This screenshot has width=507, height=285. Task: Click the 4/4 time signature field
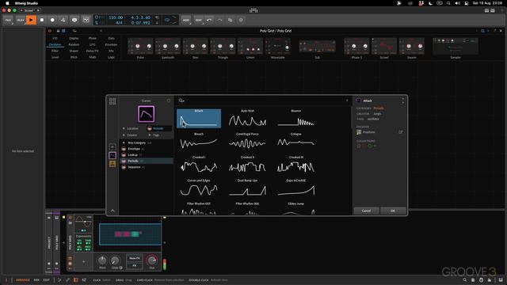click(119, 23)
